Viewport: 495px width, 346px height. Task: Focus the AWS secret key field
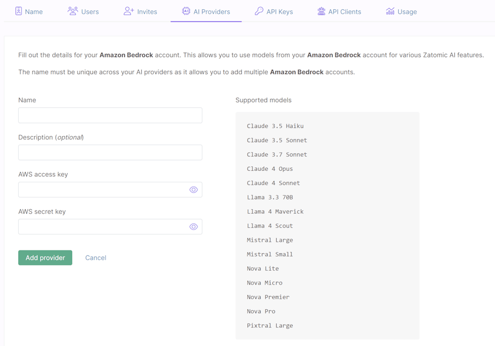coord(110,227)
